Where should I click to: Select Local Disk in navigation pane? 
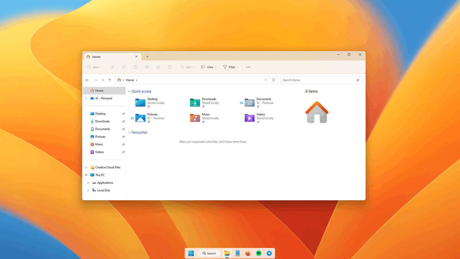click(x=103, y=190)
